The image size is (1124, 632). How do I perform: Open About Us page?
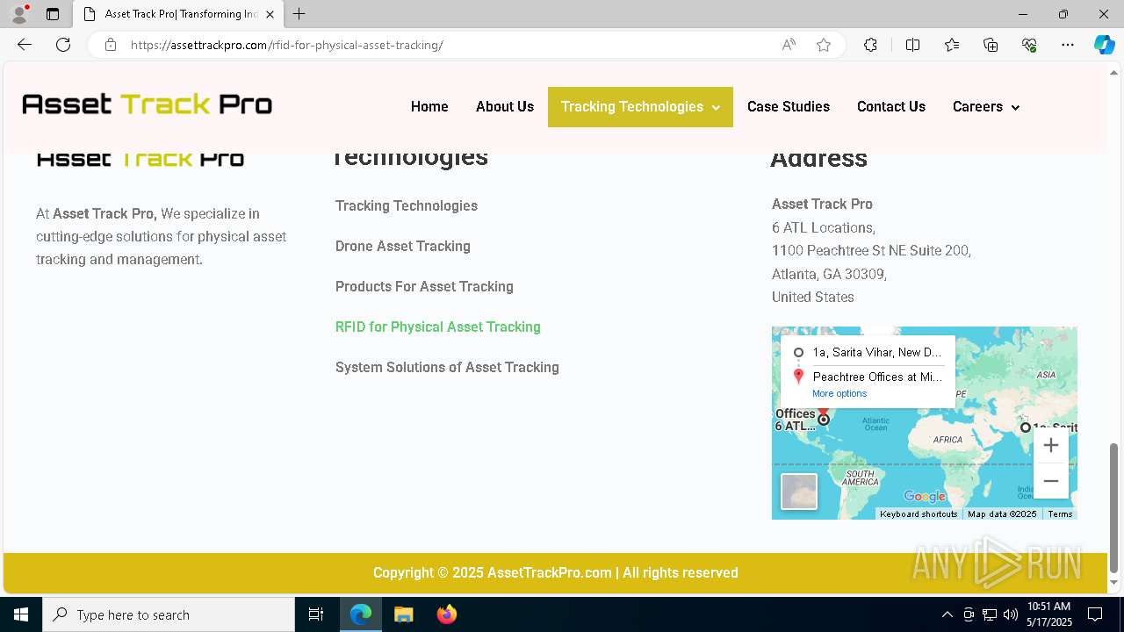(x=505, y=107)
